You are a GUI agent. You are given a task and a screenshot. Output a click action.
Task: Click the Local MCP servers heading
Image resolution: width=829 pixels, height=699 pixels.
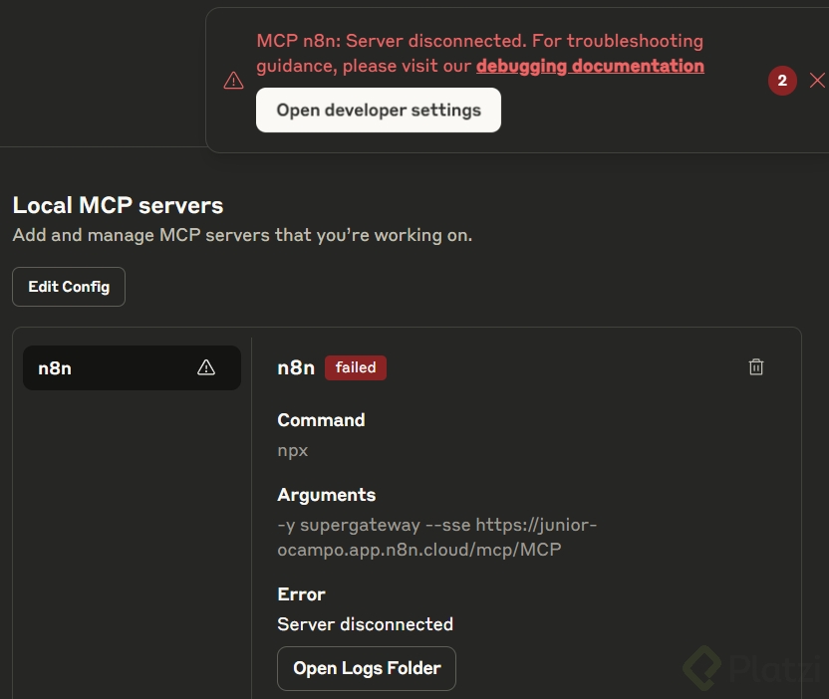(118, 205)
